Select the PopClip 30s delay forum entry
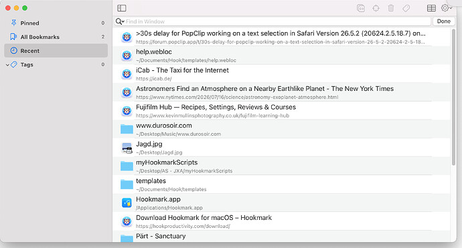 tap(281, 37)
